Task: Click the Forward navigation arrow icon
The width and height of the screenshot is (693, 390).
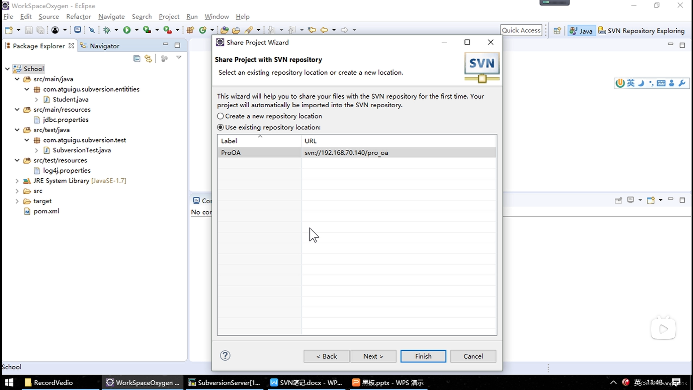Action: (x=344, y=30)
